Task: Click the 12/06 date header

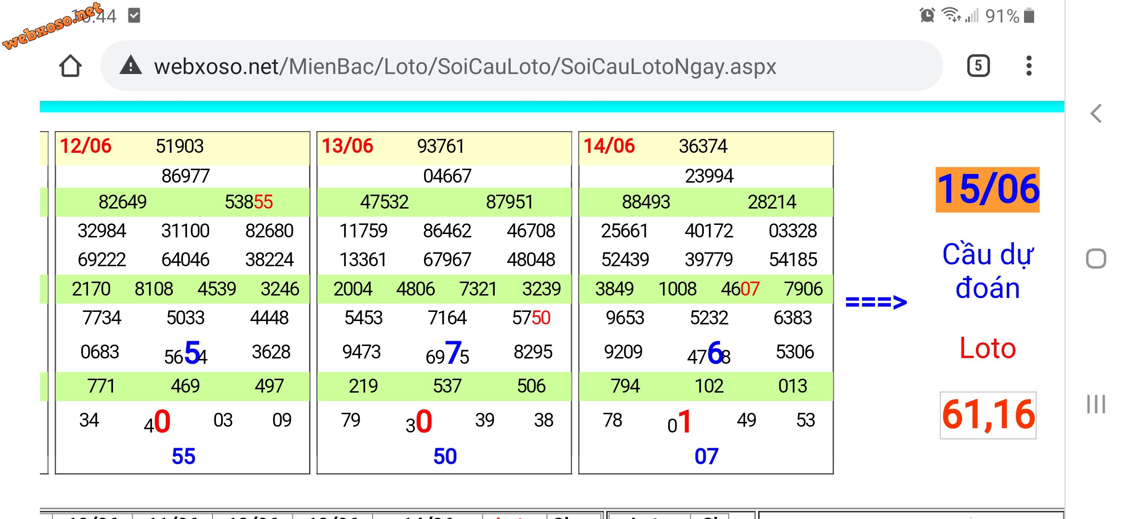Action: [x=86, y=146]
